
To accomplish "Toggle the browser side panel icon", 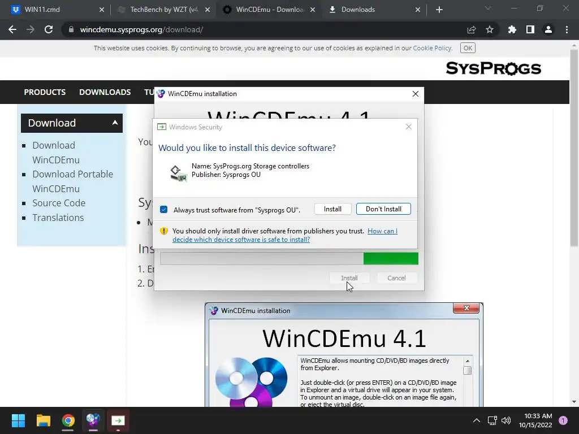I will click(530, 29).
